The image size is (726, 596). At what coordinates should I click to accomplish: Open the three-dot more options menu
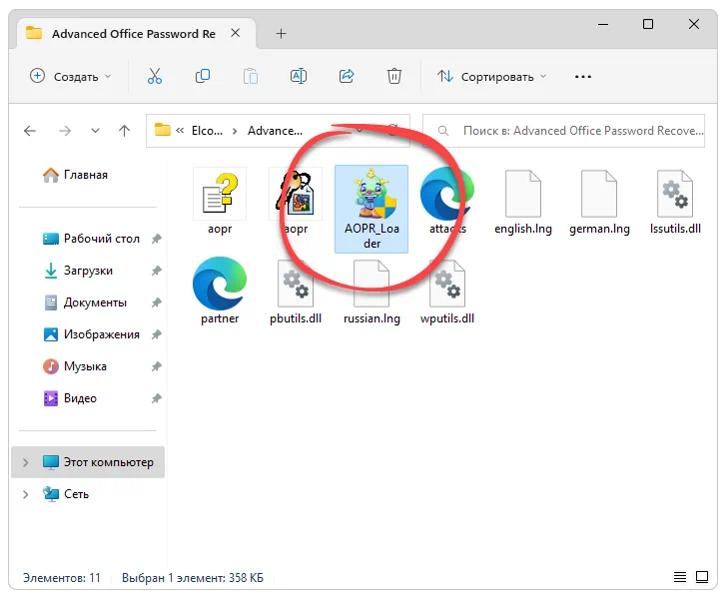pos(583,77)
